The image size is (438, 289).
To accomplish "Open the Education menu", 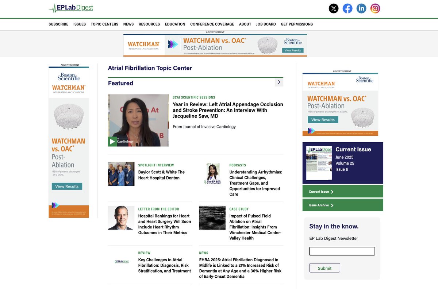I will tap(175, 24).
